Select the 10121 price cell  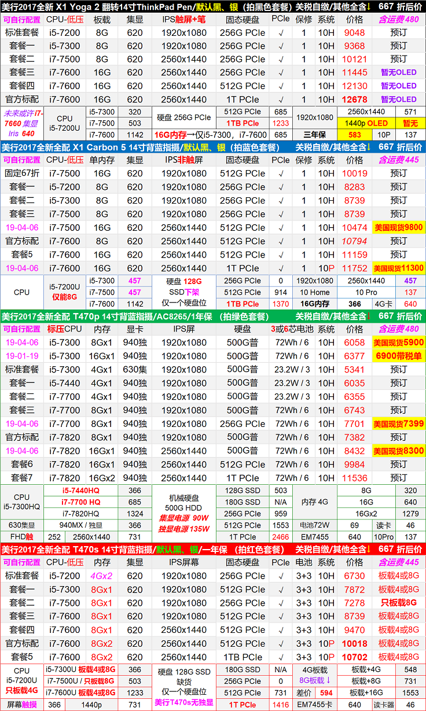[354, 59]
